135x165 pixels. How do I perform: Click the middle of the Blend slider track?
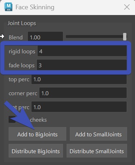96,37
